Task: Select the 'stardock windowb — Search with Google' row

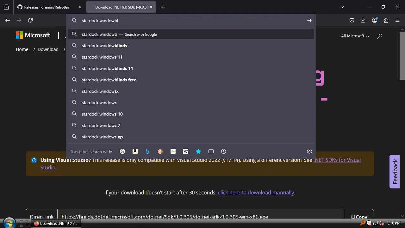Action: (x=191, y=34)
